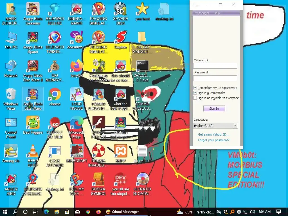288x216 pixels.
Task: Open the GO GO GADGET folder
Action: pos(142,42)
